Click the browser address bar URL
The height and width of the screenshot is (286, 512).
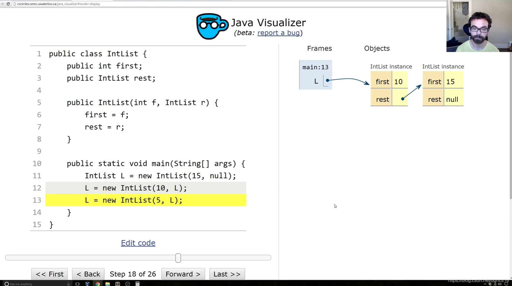(x=58, y=4)
